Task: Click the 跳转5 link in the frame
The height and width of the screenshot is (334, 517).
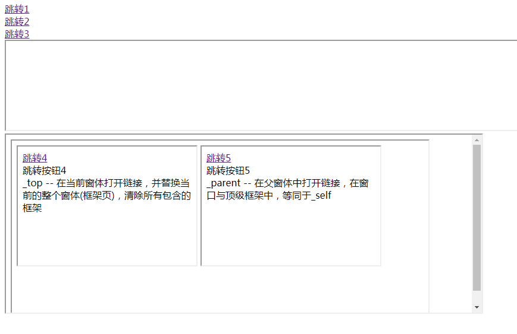Action: tap(218, 158)
